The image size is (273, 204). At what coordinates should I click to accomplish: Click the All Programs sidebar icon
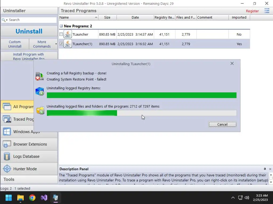click(7, 107)
